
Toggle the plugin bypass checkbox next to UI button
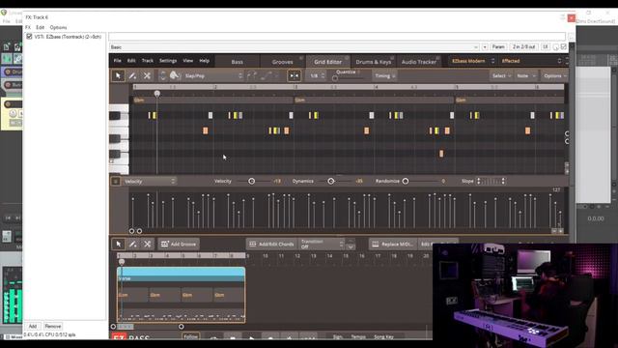(564, 47)
